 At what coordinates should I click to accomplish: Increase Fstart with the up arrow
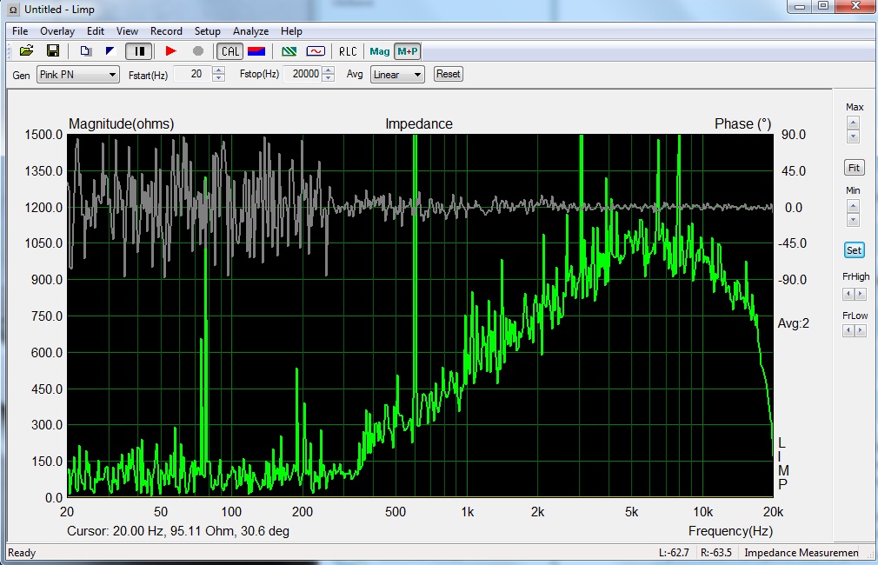(219, 70)
